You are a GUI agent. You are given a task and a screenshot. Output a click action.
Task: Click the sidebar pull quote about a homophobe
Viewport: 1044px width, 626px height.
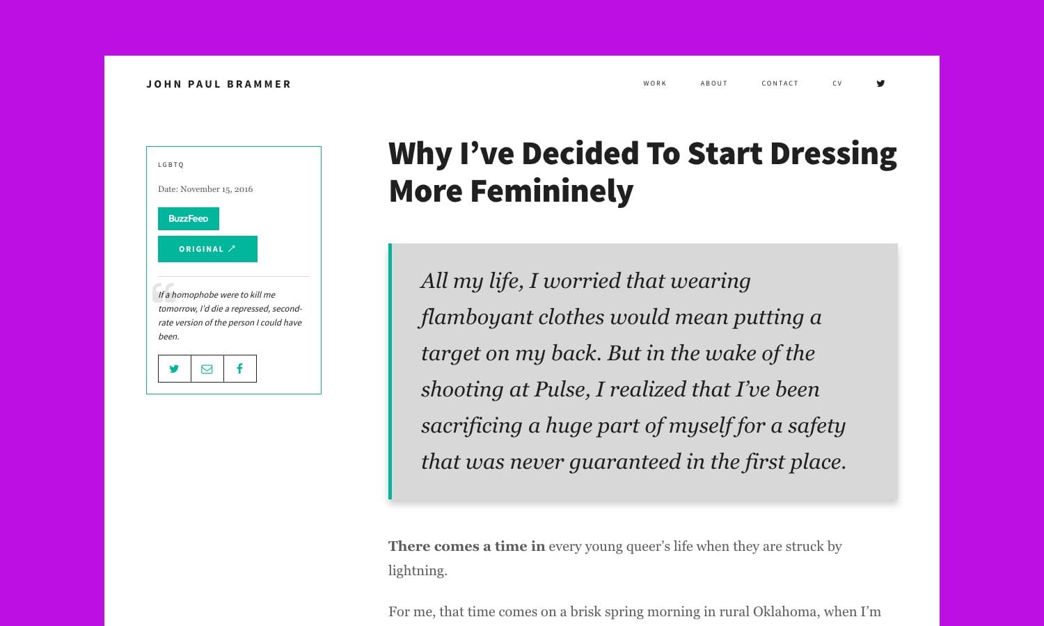(x=230, y=315)
